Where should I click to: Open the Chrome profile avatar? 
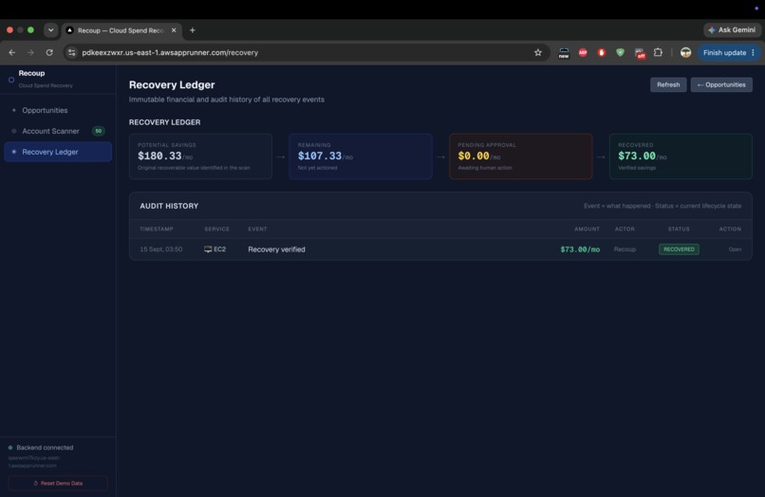tap(685, 53)
